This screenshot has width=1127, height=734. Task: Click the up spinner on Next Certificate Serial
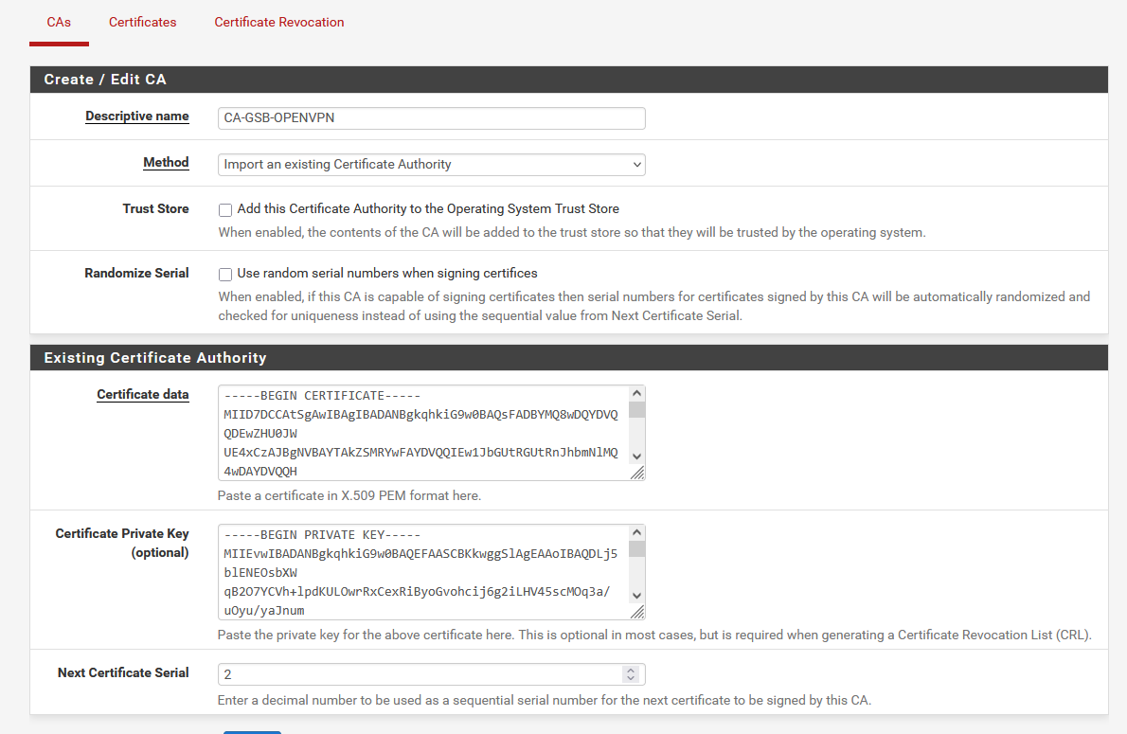631,669
